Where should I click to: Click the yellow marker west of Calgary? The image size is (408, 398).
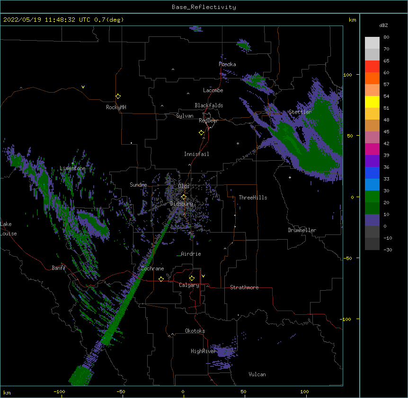(x=161, y=279)
